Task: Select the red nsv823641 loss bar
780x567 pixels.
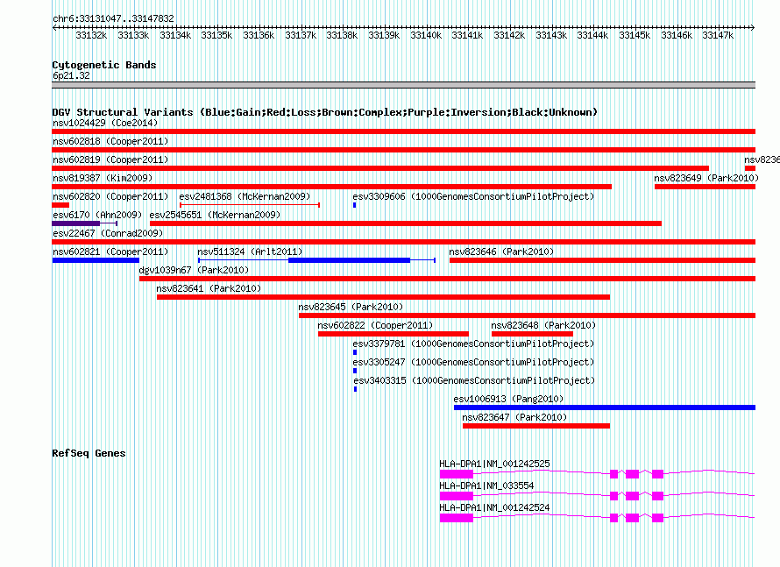Action: 383,297
